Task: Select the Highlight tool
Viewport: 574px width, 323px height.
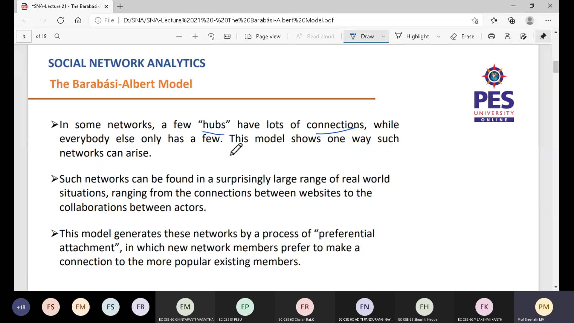Action: (x=413, y=36)
